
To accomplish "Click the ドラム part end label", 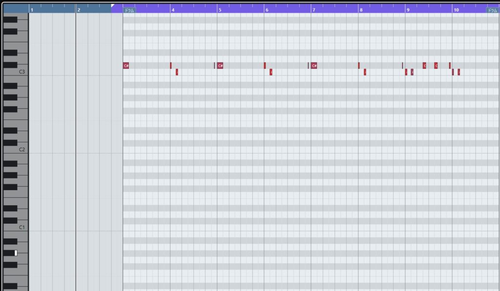I will tap(492, 10).
